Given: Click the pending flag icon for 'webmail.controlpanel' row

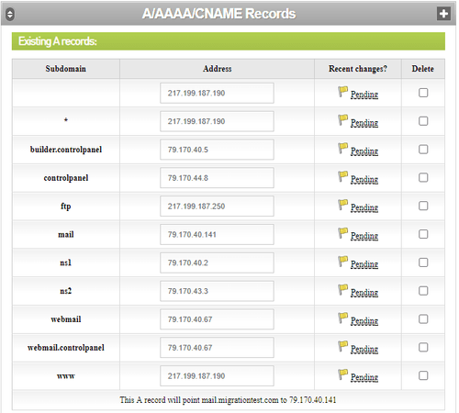Looking at the screenshot, I should click(342, 346).
